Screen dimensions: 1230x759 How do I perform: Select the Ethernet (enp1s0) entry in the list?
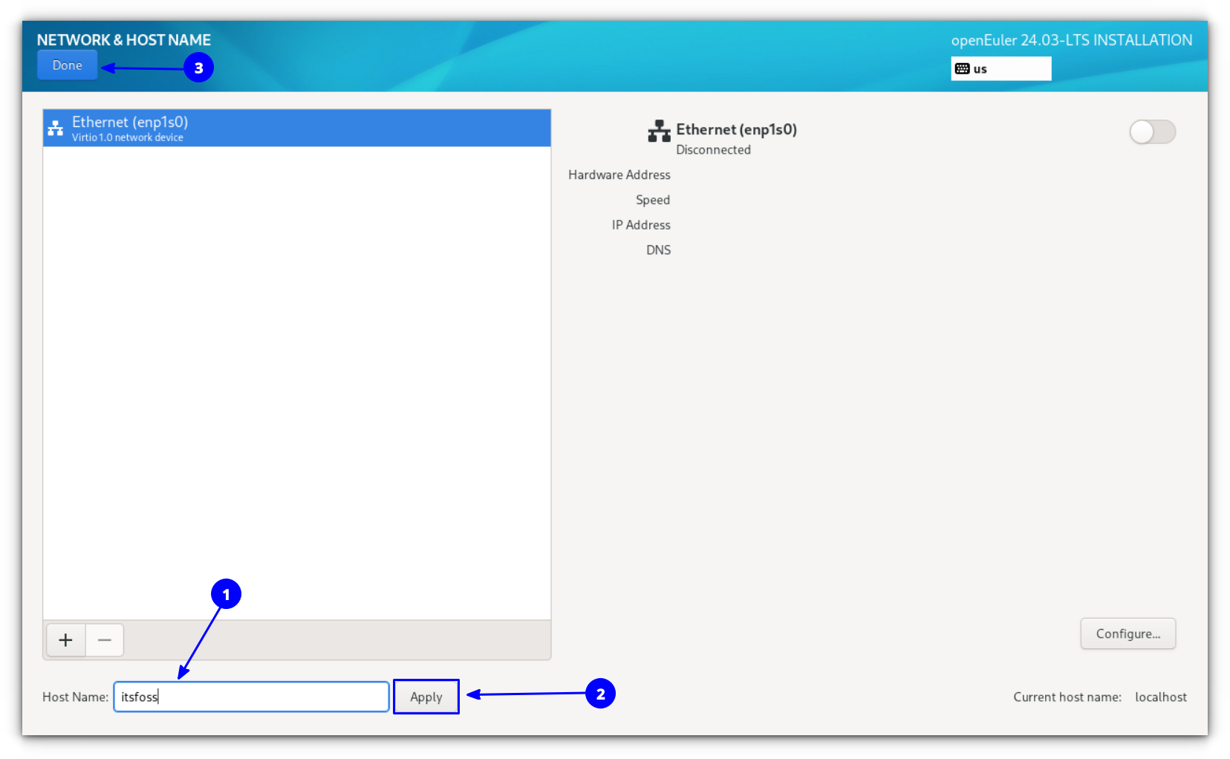click(297, 128)
